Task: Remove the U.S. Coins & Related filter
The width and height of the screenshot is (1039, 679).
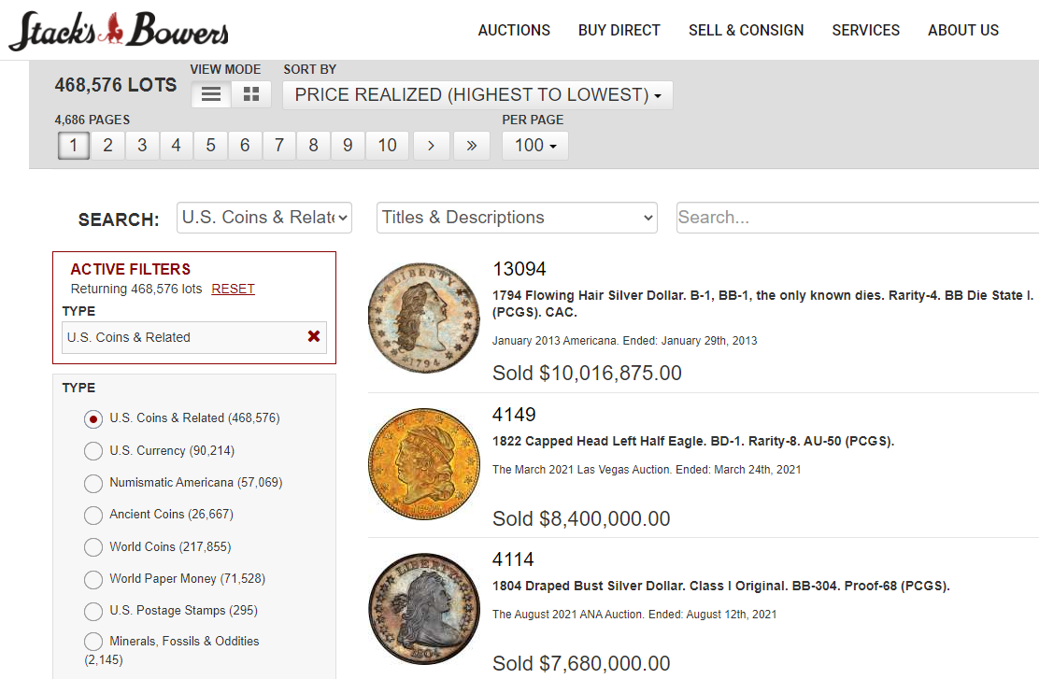Action: [314, 337]
